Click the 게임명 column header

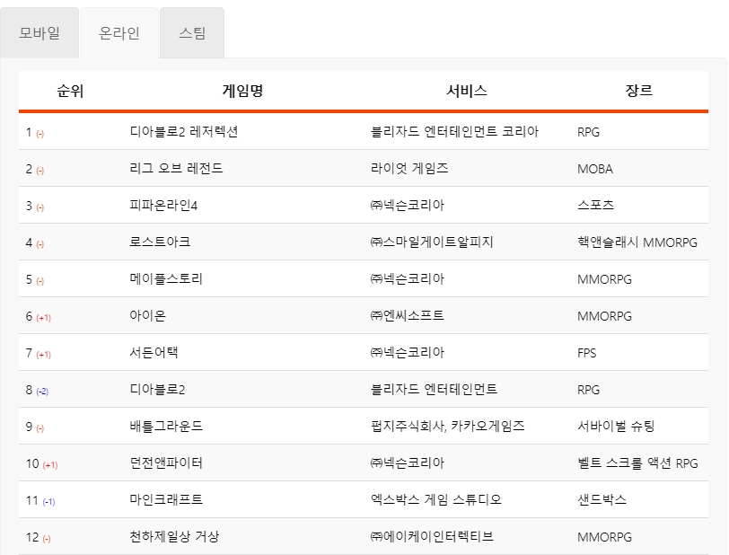242,91
